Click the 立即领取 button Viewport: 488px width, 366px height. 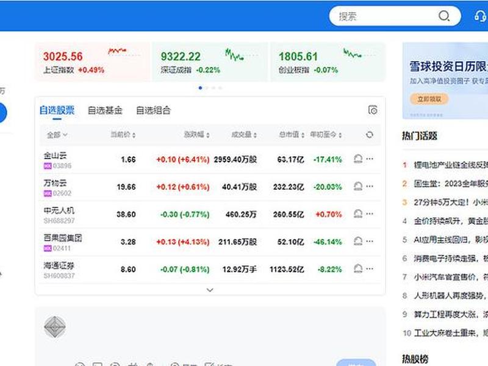pos(429,99)
